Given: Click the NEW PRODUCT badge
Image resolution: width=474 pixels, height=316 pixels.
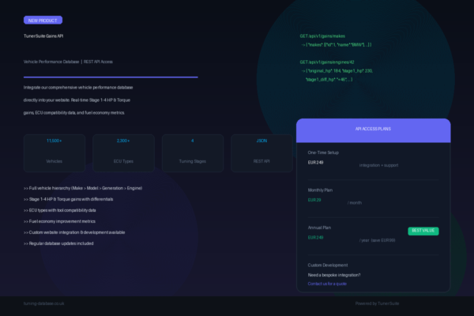Looking at the screenshot, I should 43,21.
